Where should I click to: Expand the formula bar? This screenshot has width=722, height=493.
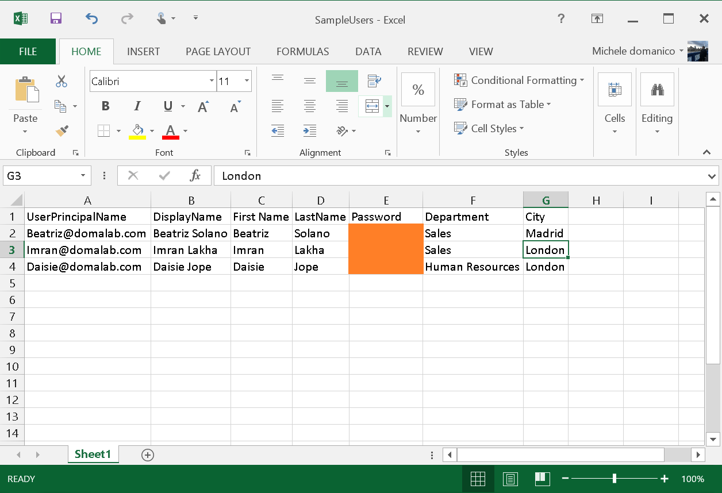tap(713, 176)
